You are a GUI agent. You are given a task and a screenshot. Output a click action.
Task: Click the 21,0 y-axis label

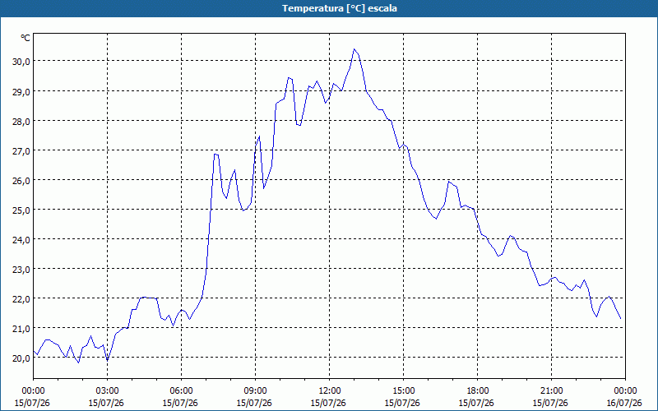tap(21, 328)
